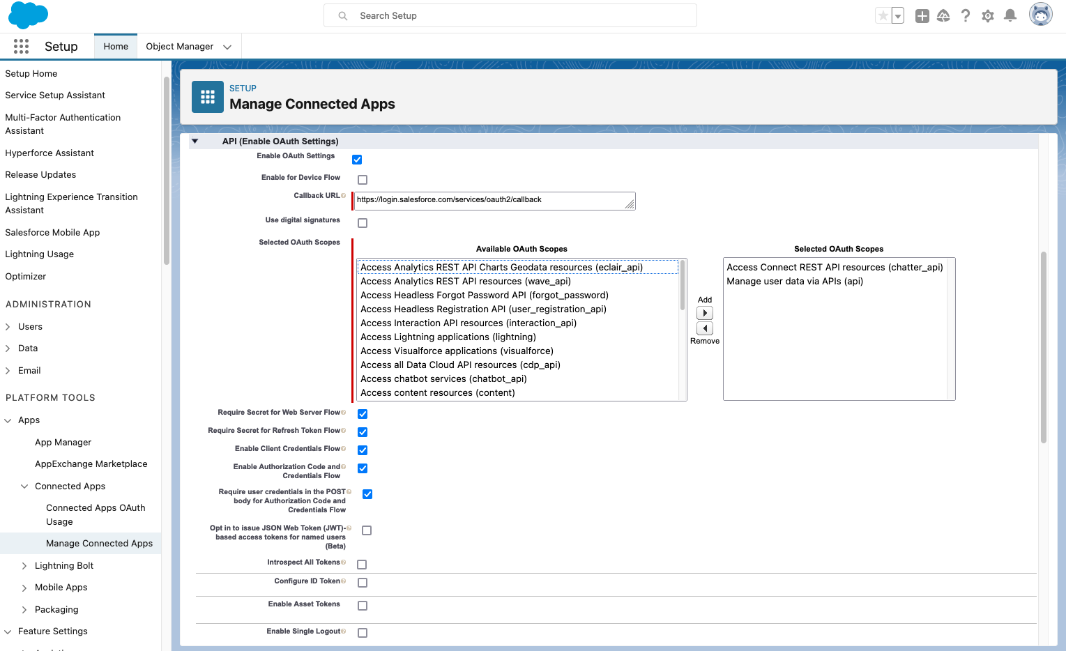
Task: Expand the Lightning Bolt tree node
Action: [x=24, y=566]
